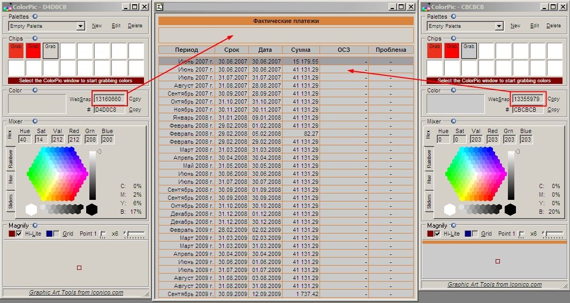
Task: Switch to Rainbow tab in left Mixer
Action: [x=10, y=159]
